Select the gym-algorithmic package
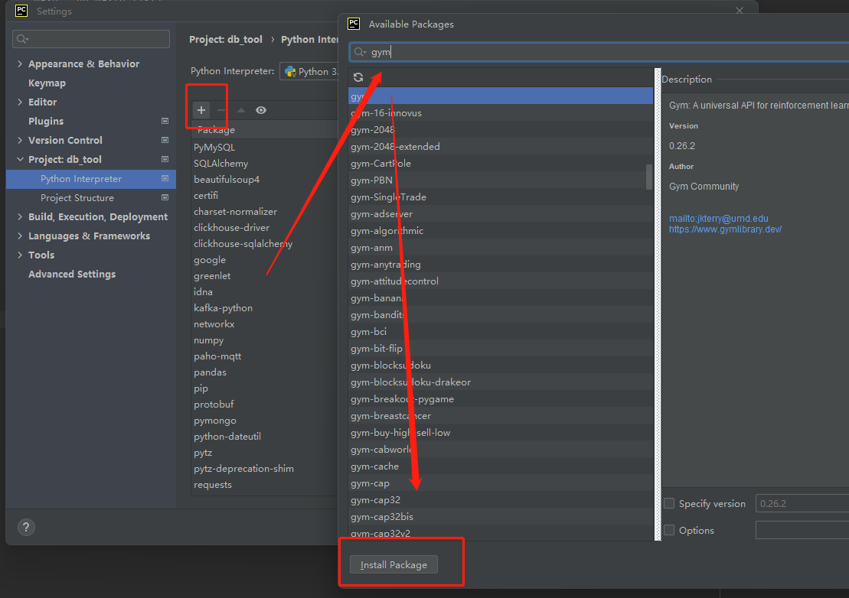 [501, 231]
